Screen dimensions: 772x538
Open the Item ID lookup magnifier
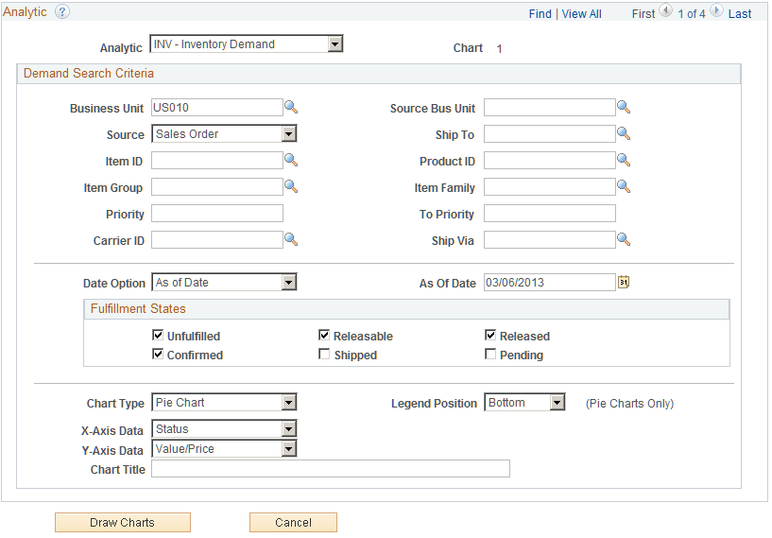click(x=291, y=160)
